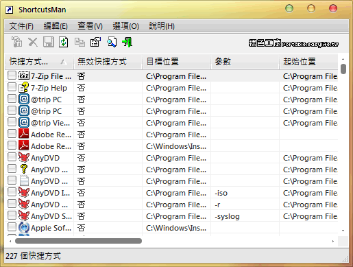Click the 227 個快捷方式 status bar text

(x=33, y=256)
